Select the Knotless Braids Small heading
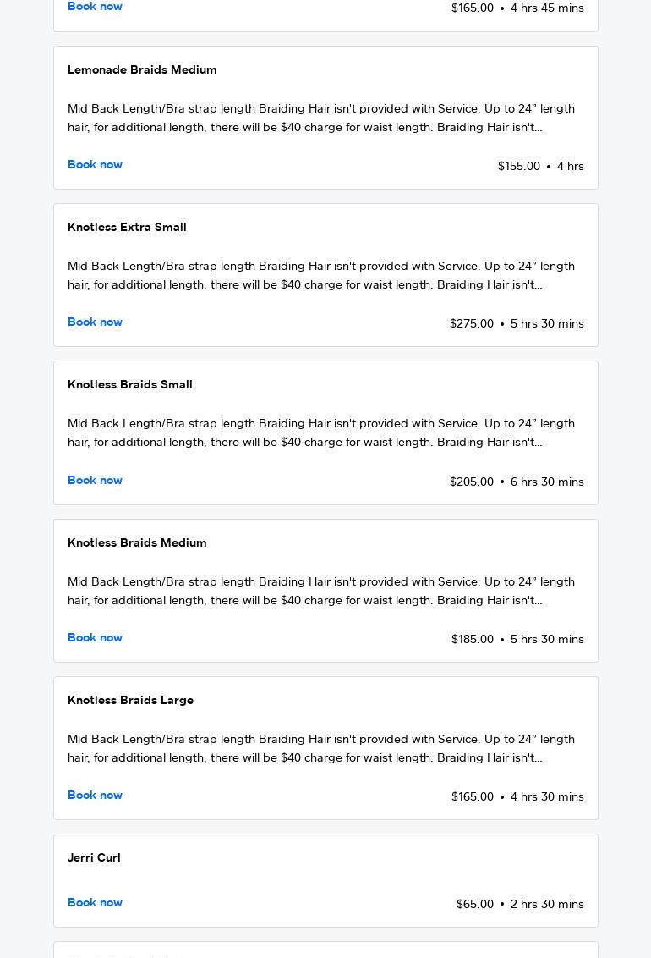Screen dimensions: 651x958 [x=130, y=385]
